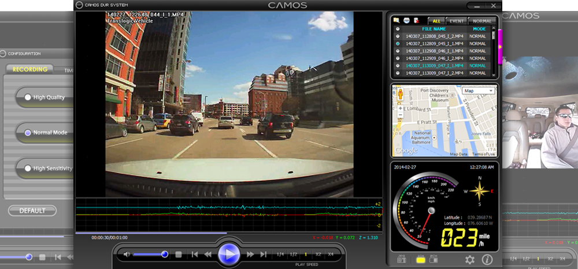578x269 pixels.
Task: Select radio for file 140307_112808_045_I_2.MP4
Action: pyautogui.click(x=398, y=36)
